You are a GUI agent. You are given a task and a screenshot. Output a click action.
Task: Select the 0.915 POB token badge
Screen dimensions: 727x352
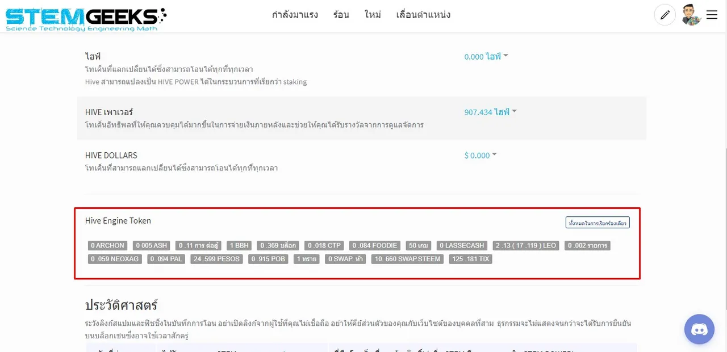pyautogui.click(x=268, y=259)
